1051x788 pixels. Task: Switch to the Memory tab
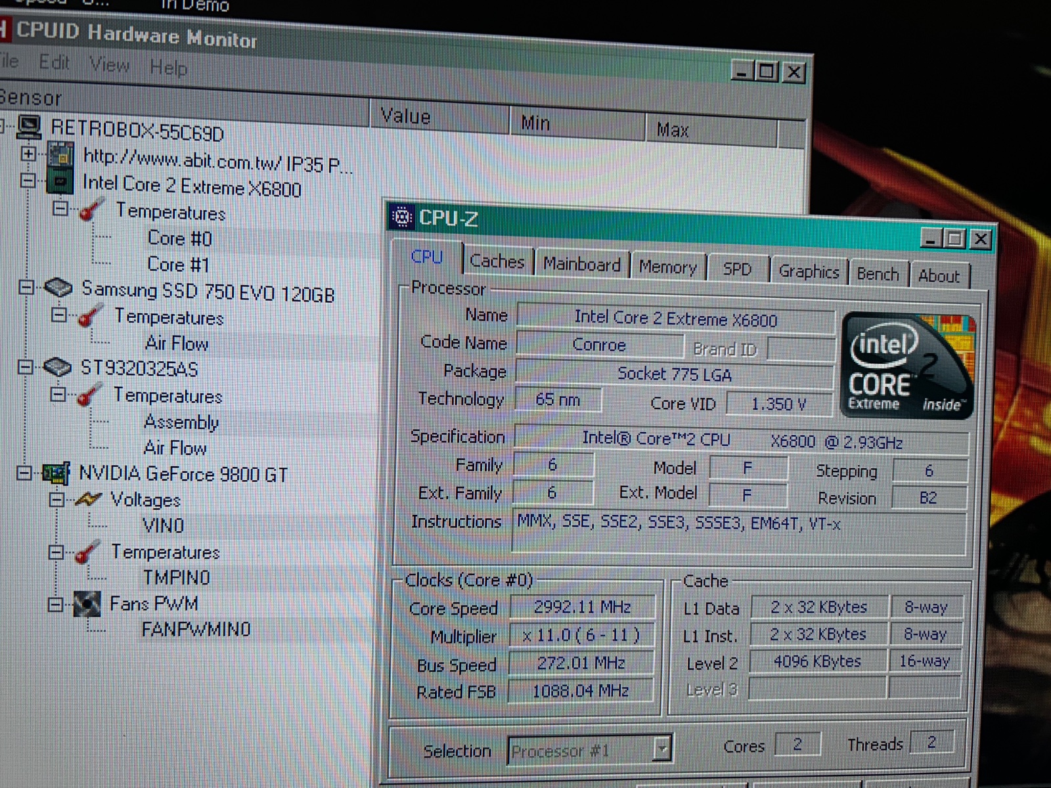(667, 267)
